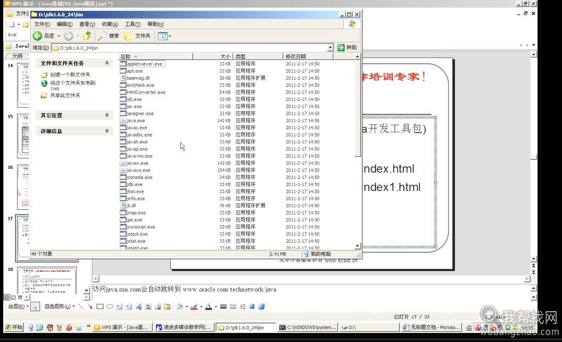This screenshot has height=342, width=562.
Task: Select slide 14 thumbnail in WPS outline
Action: pyautogui.click(x=23, y=85)
